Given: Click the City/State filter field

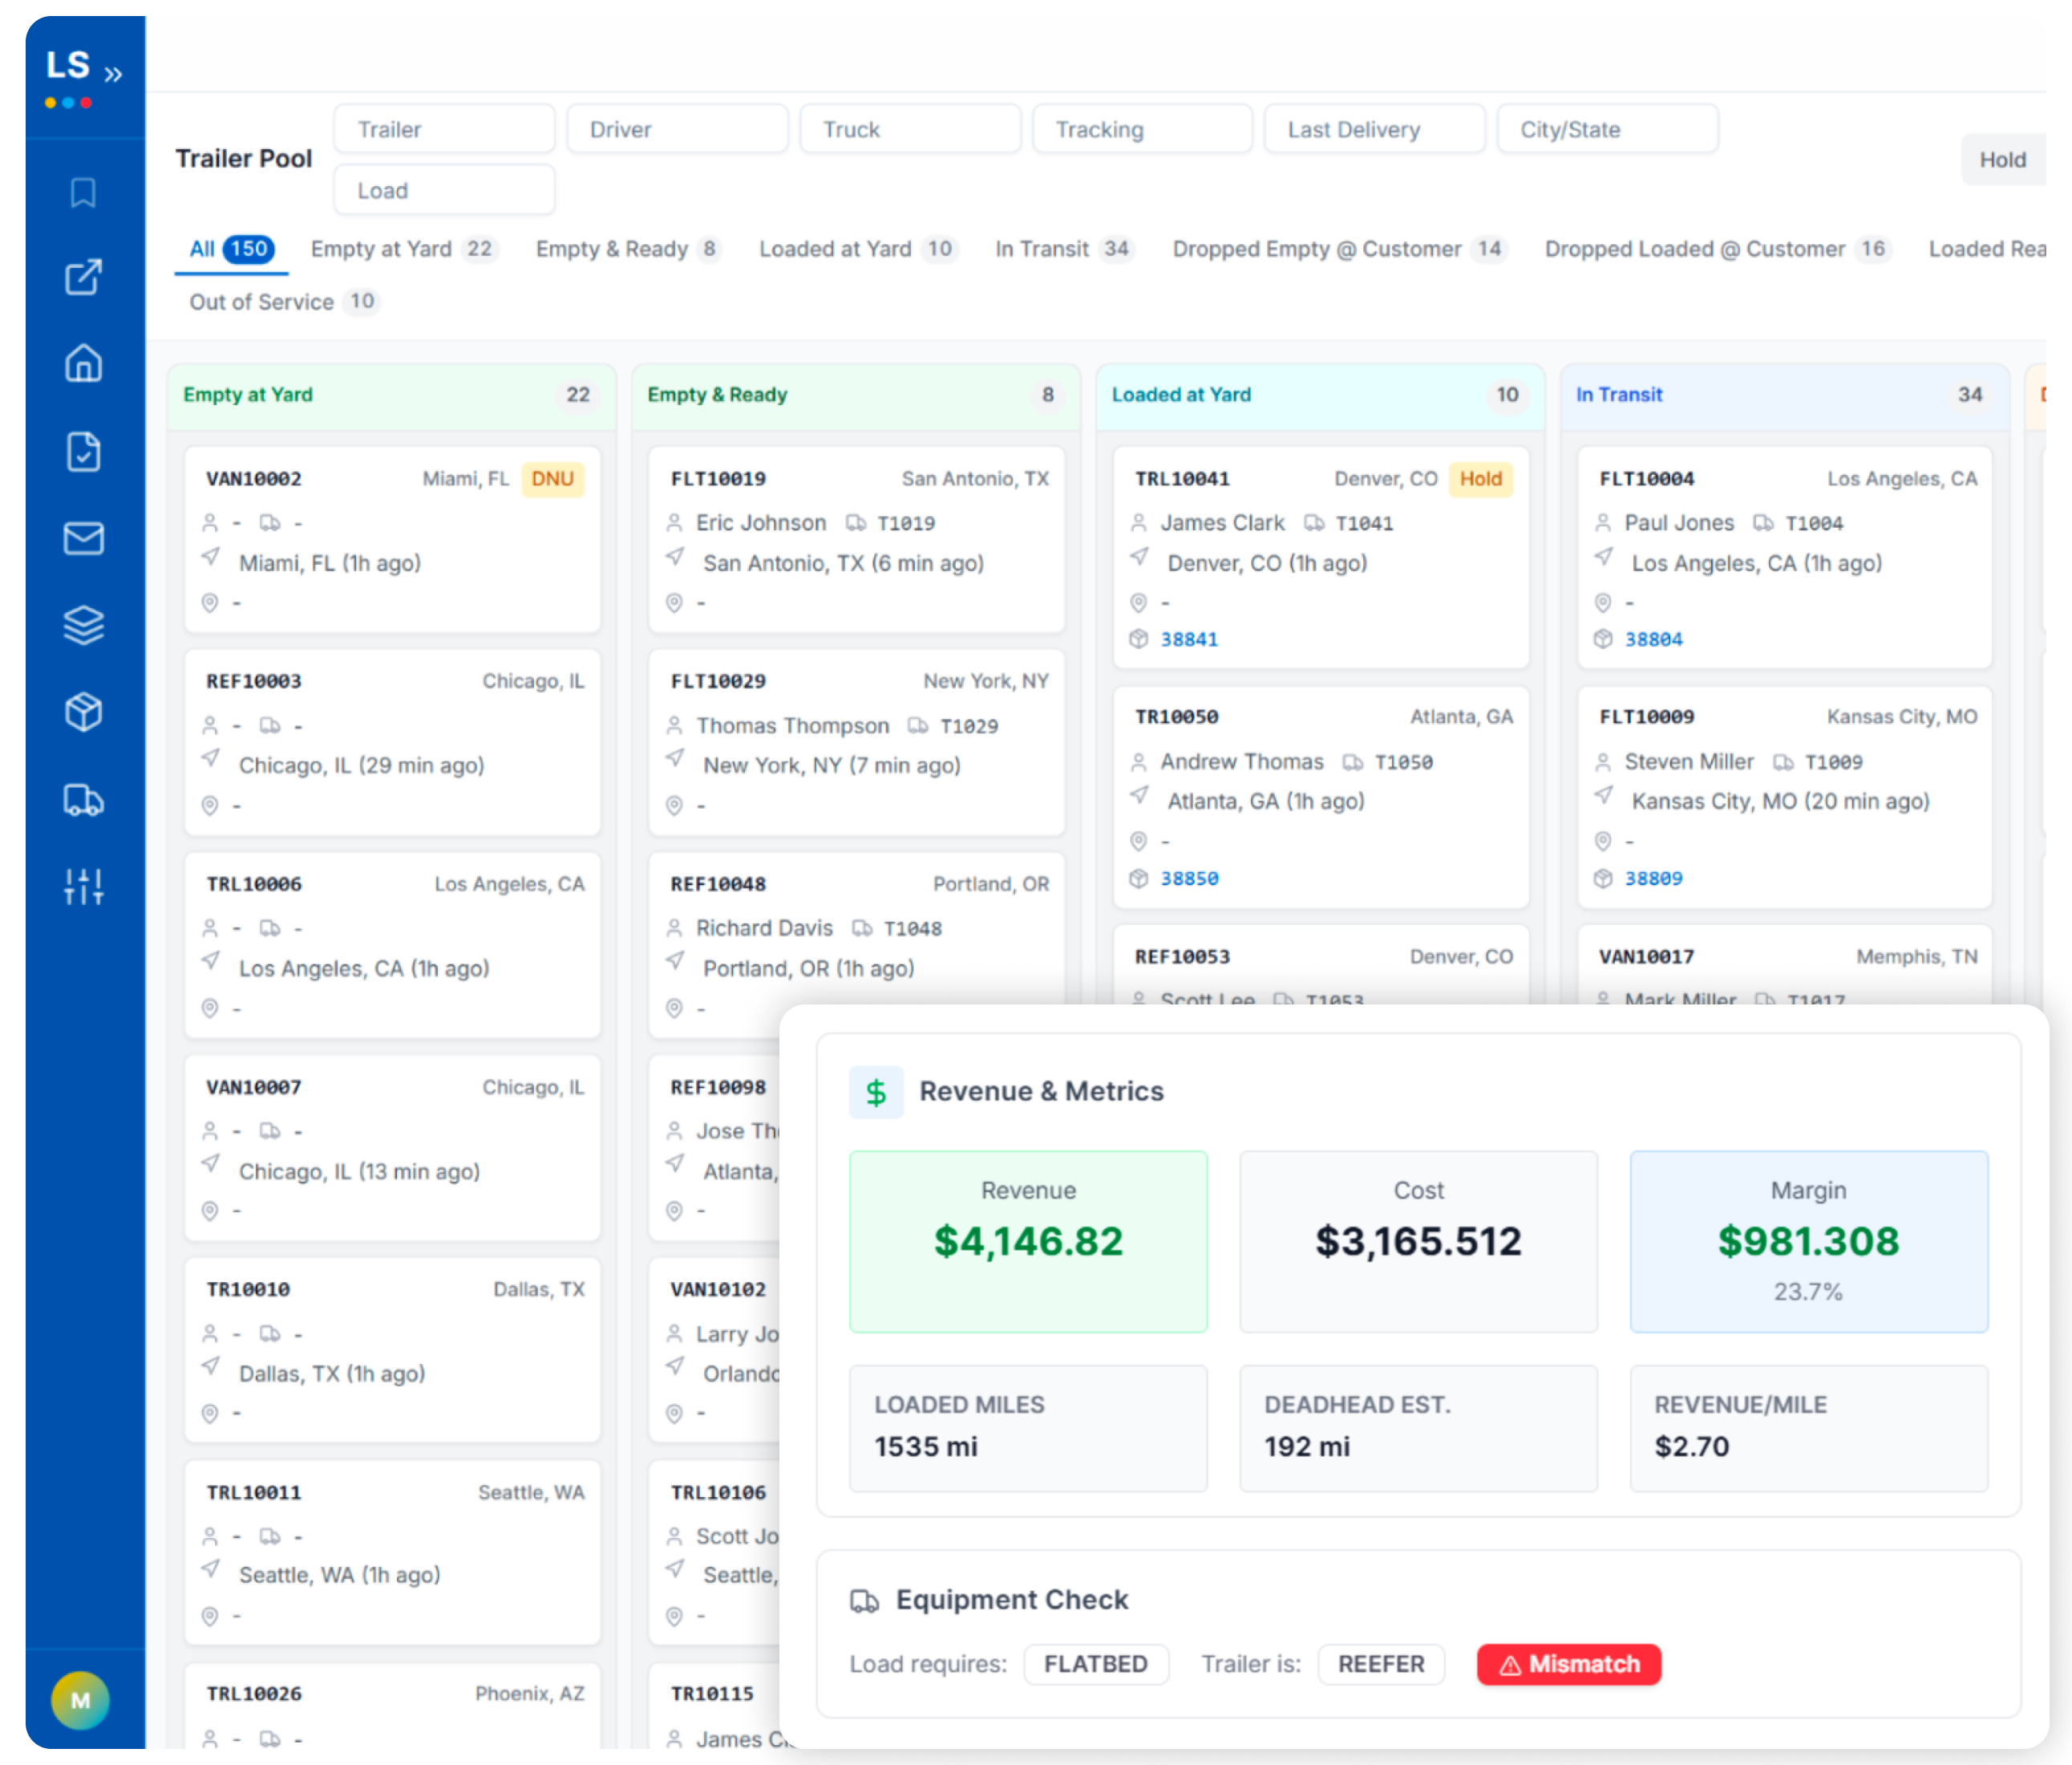Looking at the screenshot, I should click(1607, 129).
